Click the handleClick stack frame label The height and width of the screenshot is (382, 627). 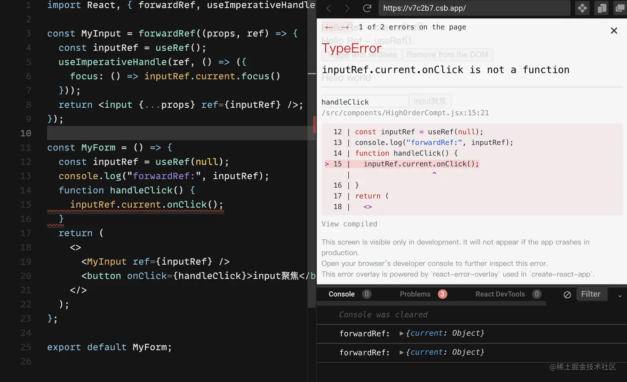(x=345, y=102)
